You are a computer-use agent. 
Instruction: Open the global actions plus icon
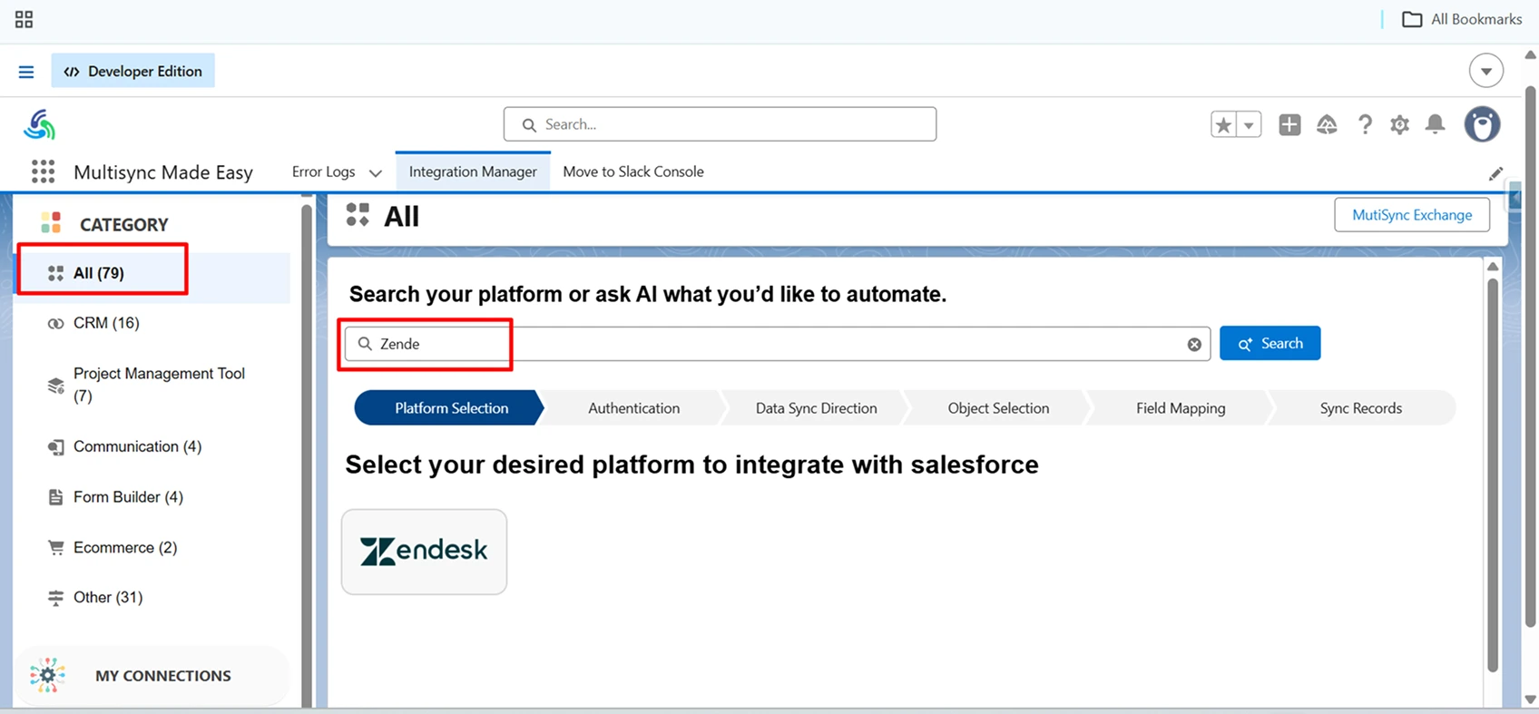(1289, 124)
